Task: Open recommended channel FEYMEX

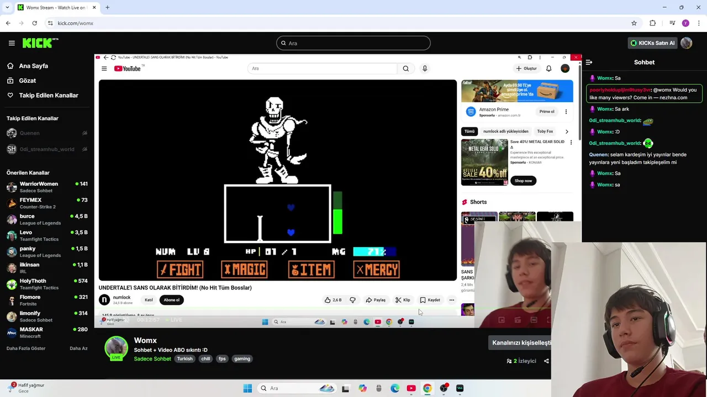Action: tap(47, 203)
